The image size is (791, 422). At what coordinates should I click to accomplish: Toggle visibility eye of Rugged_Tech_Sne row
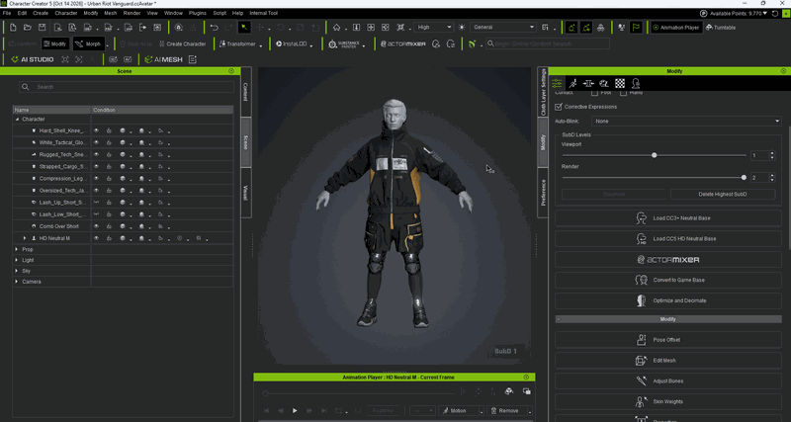click(96, 155)
